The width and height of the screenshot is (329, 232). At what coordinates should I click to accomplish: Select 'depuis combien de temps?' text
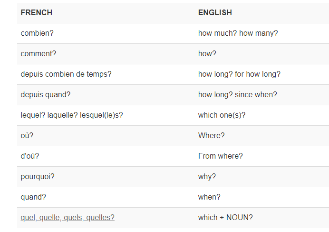[x=66, y=74]
